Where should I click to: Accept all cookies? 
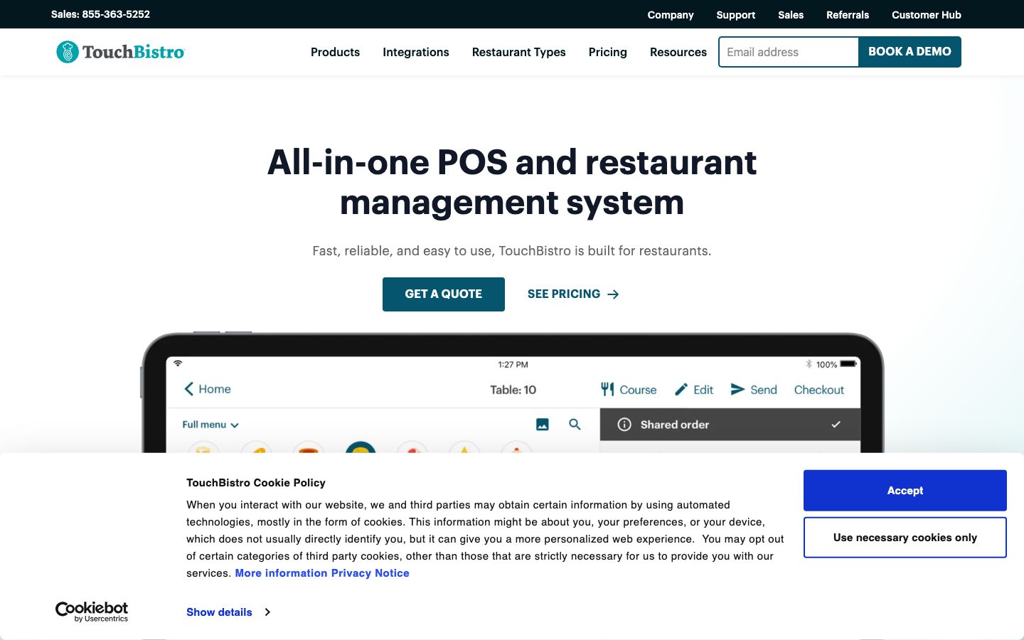click(905, 491)
